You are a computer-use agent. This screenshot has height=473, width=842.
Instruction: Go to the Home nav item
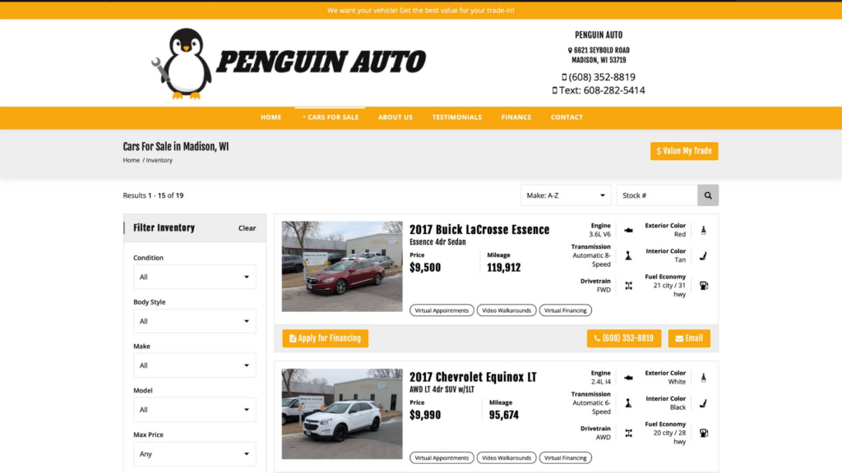(271, 117)
